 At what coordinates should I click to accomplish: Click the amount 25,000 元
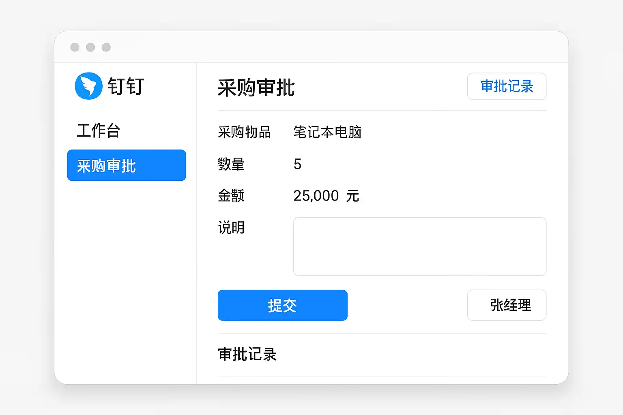[326, 196]
